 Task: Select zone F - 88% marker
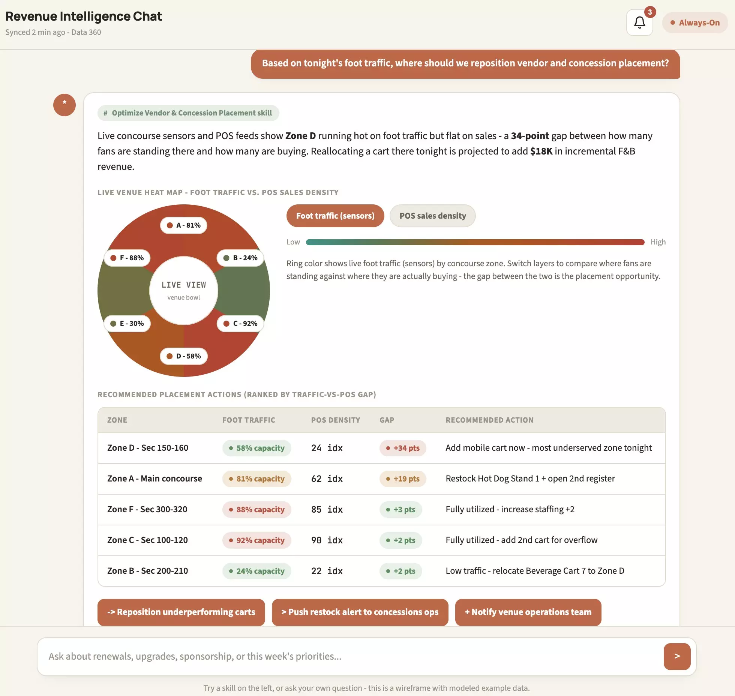tap(127, 258)
